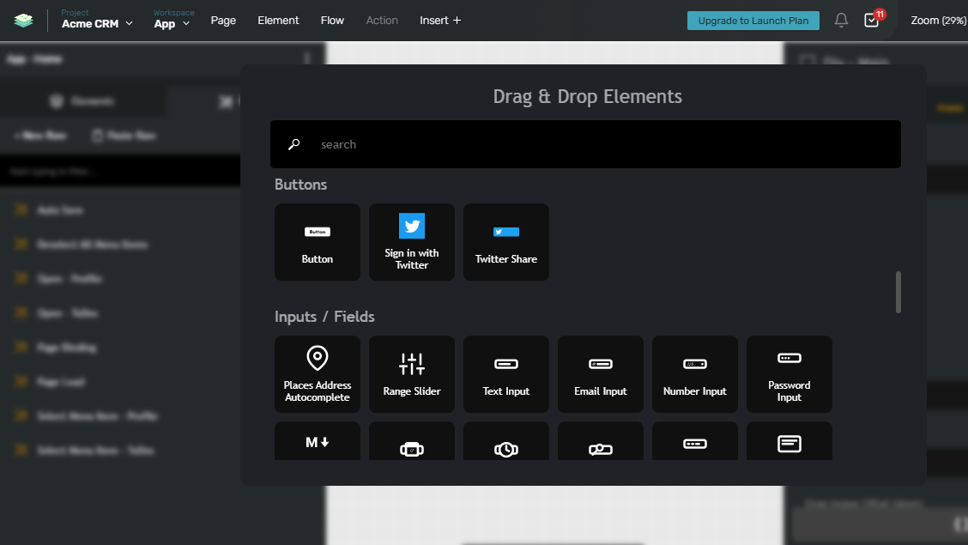Viewport: 968px width, 545px height.
Task: Select the Places Address Autocomplete element
Action: [318, 374]
